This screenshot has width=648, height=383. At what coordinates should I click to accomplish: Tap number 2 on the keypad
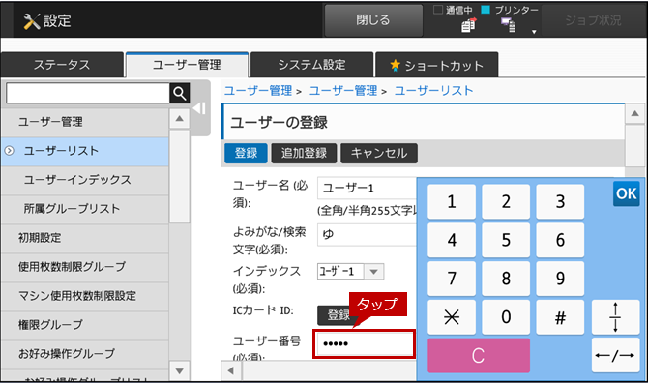(x=506, y=201)
